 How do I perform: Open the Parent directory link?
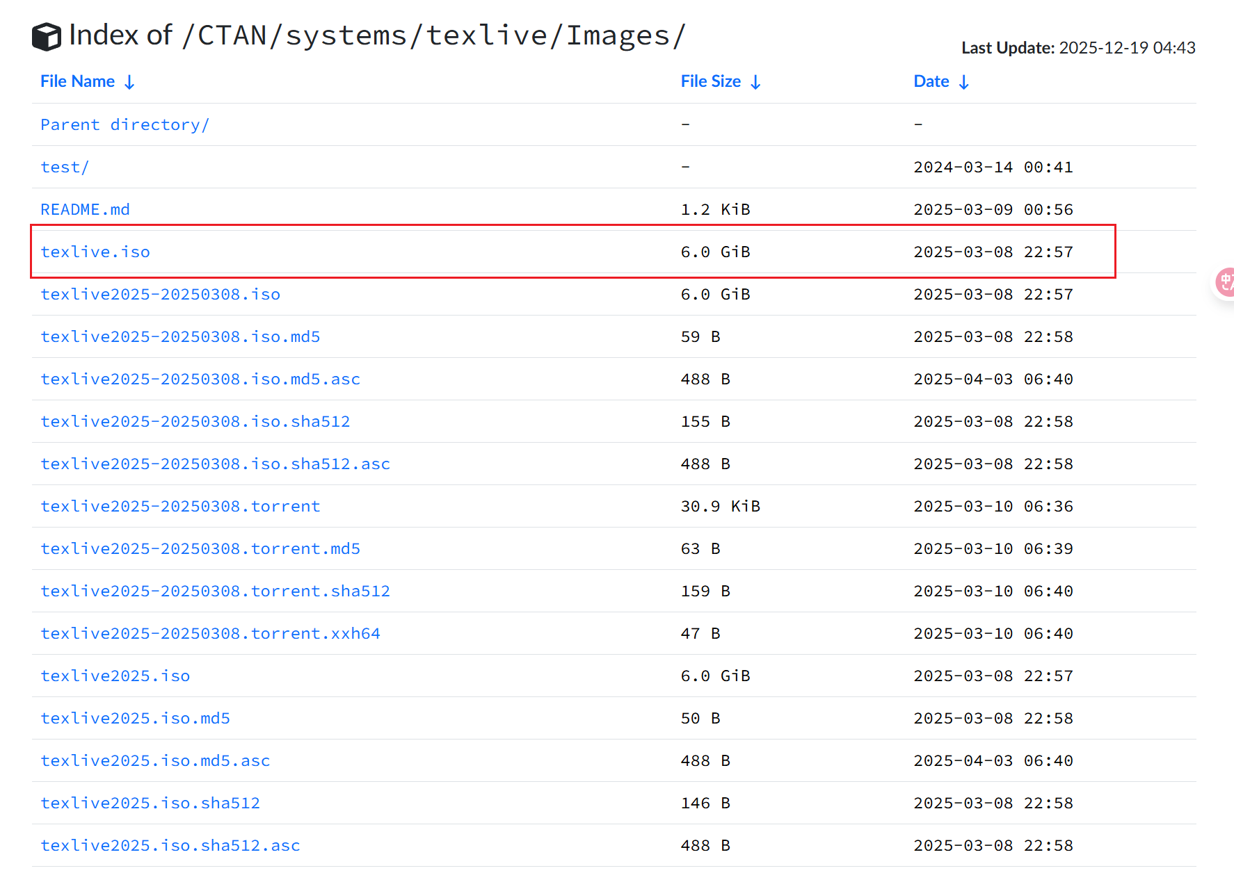click(125, 124)
